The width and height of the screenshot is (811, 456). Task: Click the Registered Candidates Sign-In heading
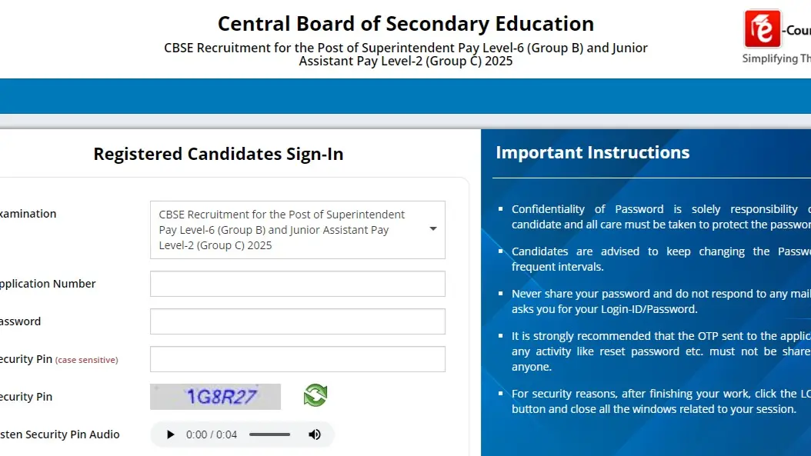tap(218, 154)
